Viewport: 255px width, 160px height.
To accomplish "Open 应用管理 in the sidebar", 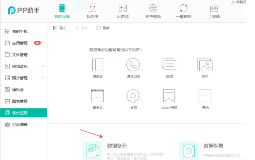I will point(24,43).
